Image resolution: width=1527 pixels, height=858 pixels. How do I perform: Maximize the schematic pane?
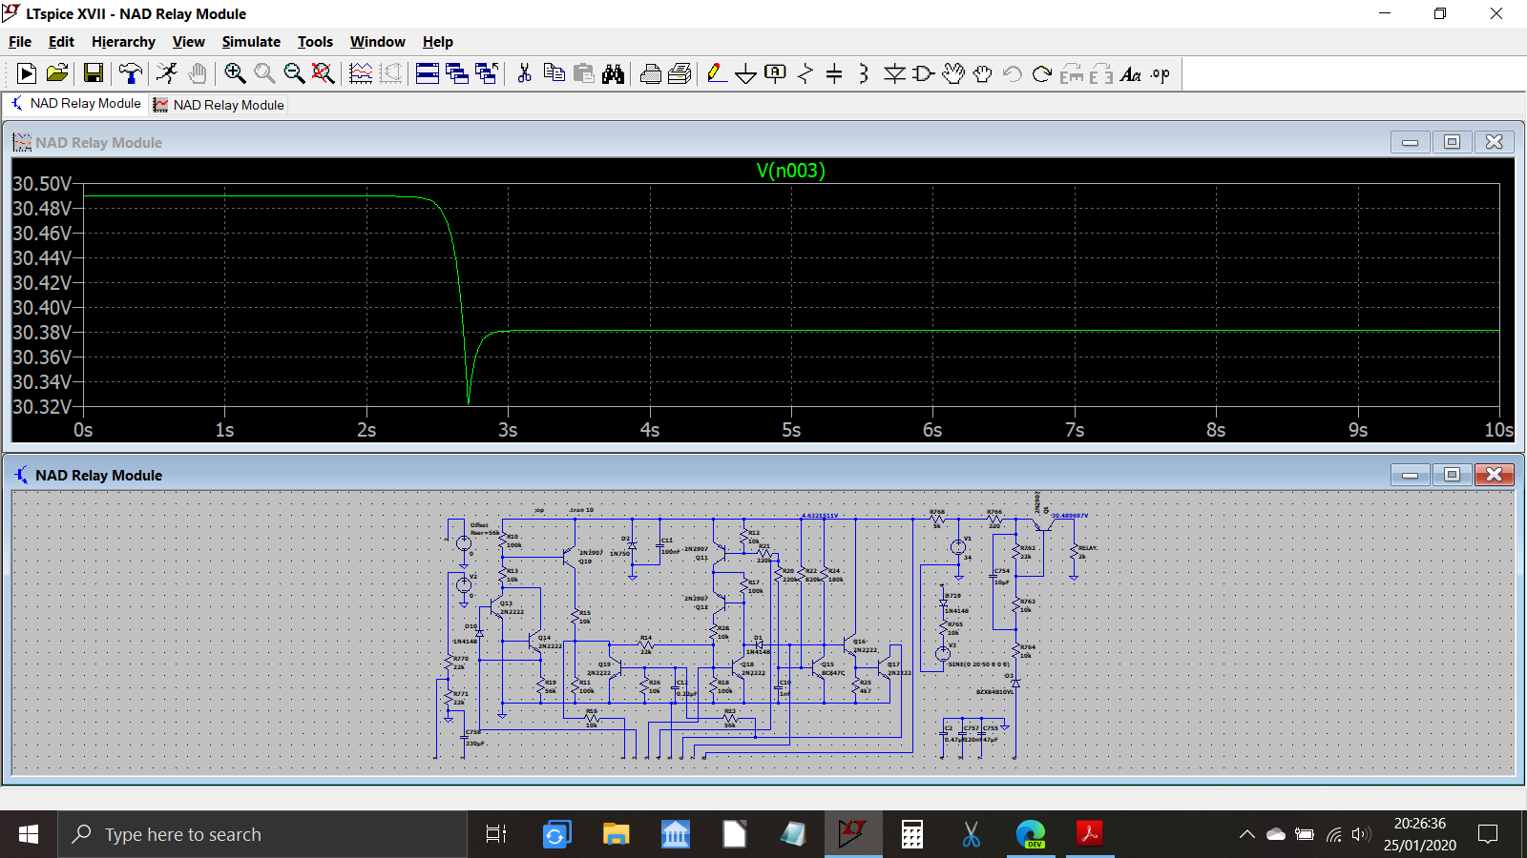click(x=1453, y=475)
